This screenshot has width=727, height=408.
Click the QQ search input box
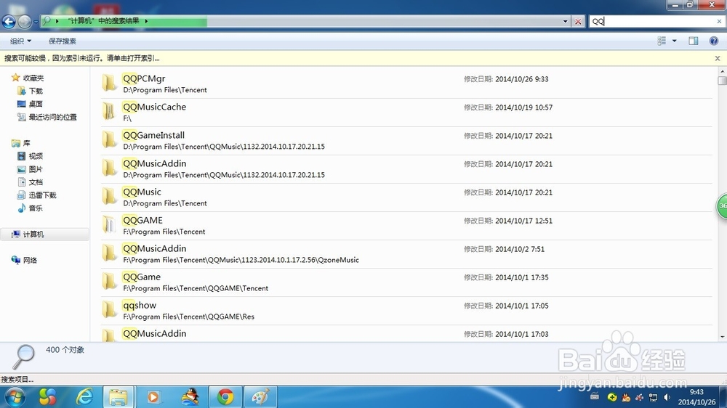click(652, 21)
